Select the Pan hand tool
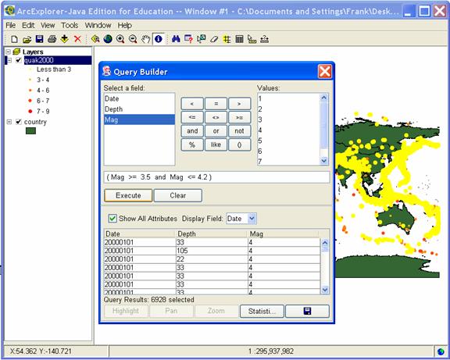The width and height of the screenshot is (450, 360). [146, 39]
